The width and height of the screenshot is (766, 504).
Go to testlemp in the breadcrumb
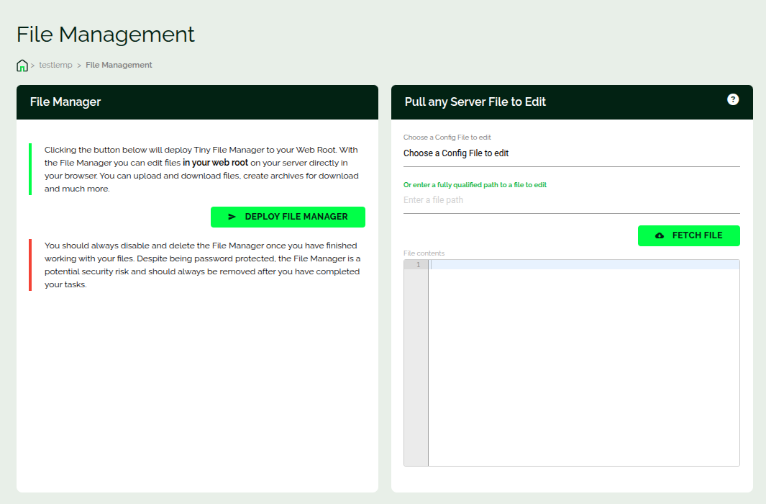(x=55, y=65)
